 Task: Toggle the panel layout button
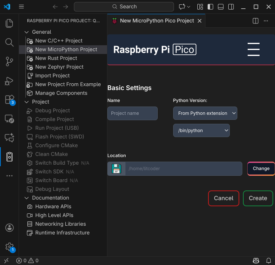[x=221, y=7]
